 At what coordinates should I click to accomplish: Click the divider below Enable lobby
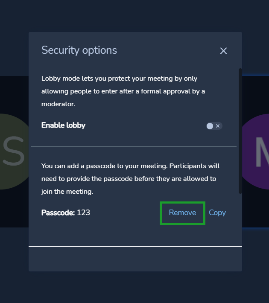pos(134,146)
